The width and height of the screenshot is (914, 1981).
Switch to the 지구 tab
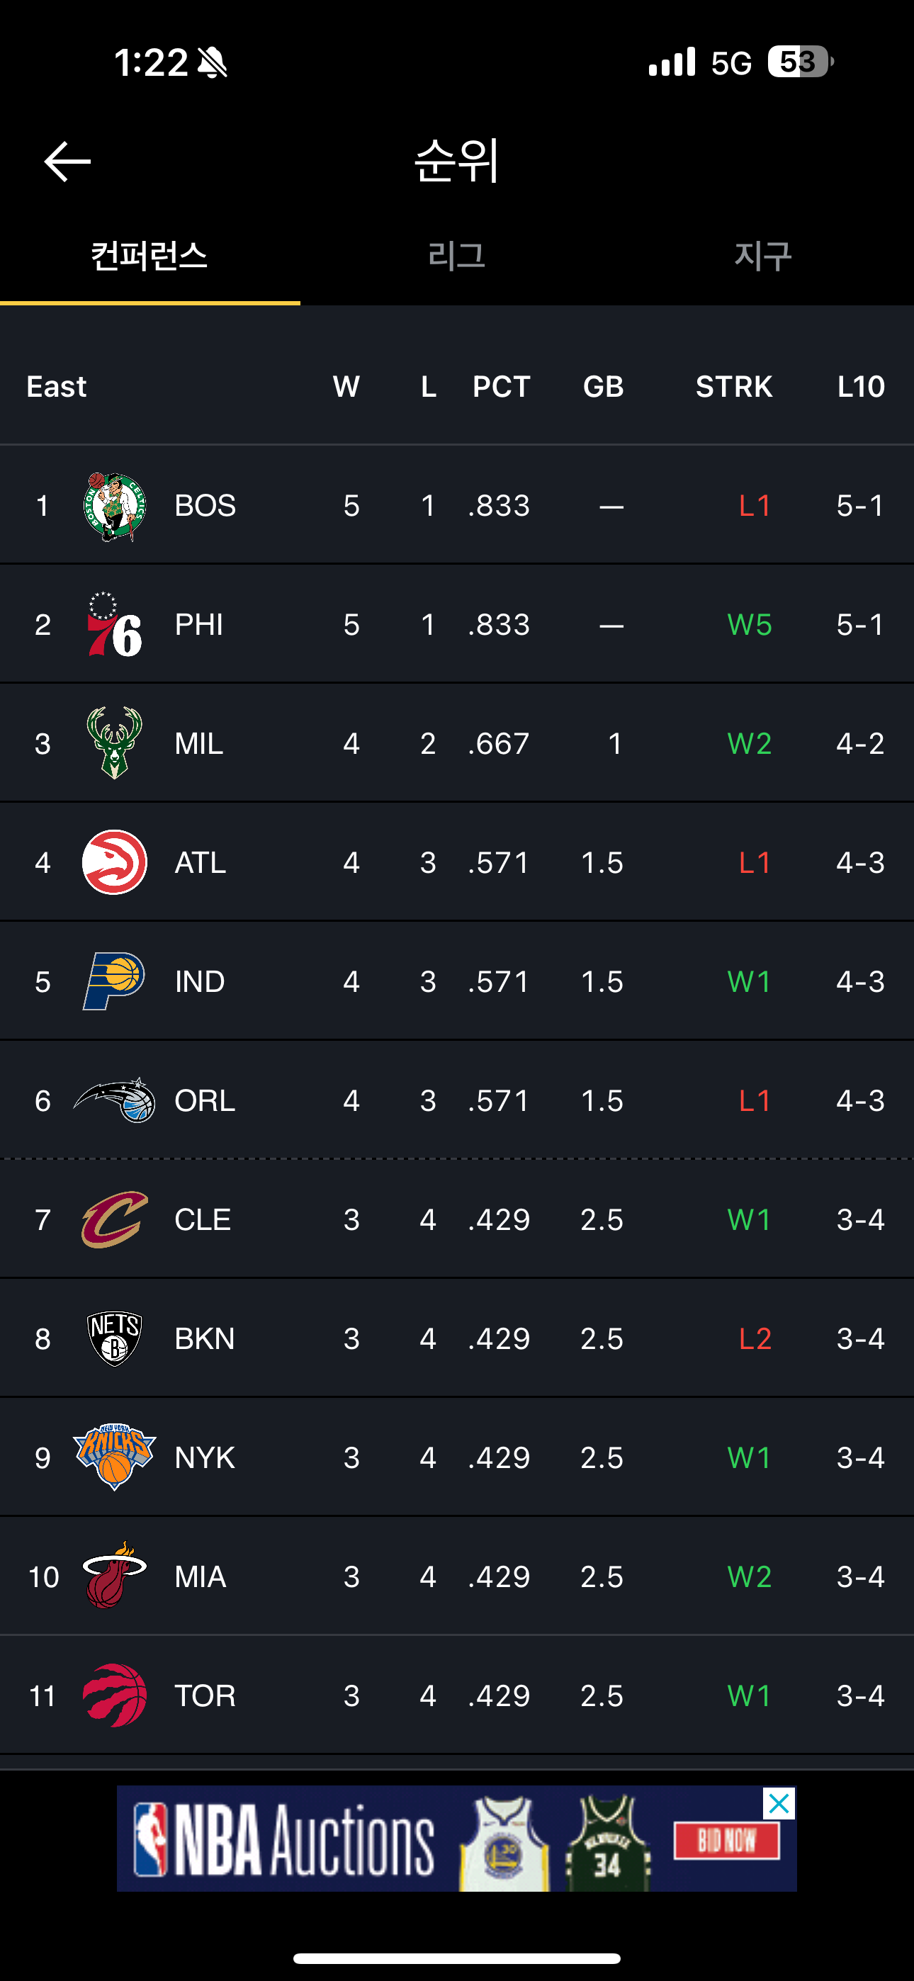[762, 256]
